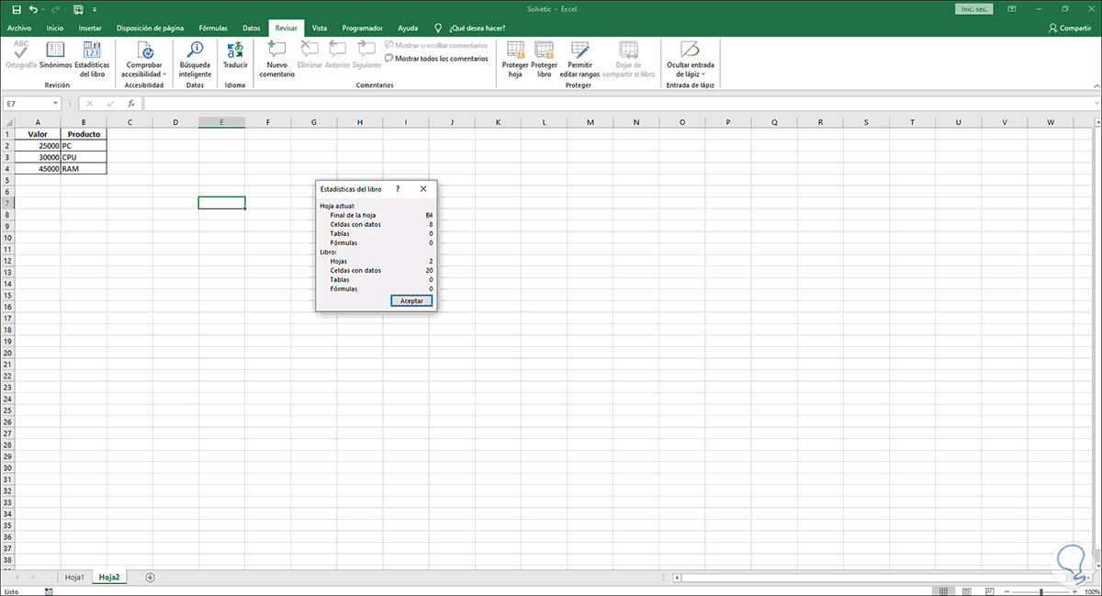Switch to the Hoja1 sheet tab
Viewport: 1102px width, 596px height.
point(73,577)
